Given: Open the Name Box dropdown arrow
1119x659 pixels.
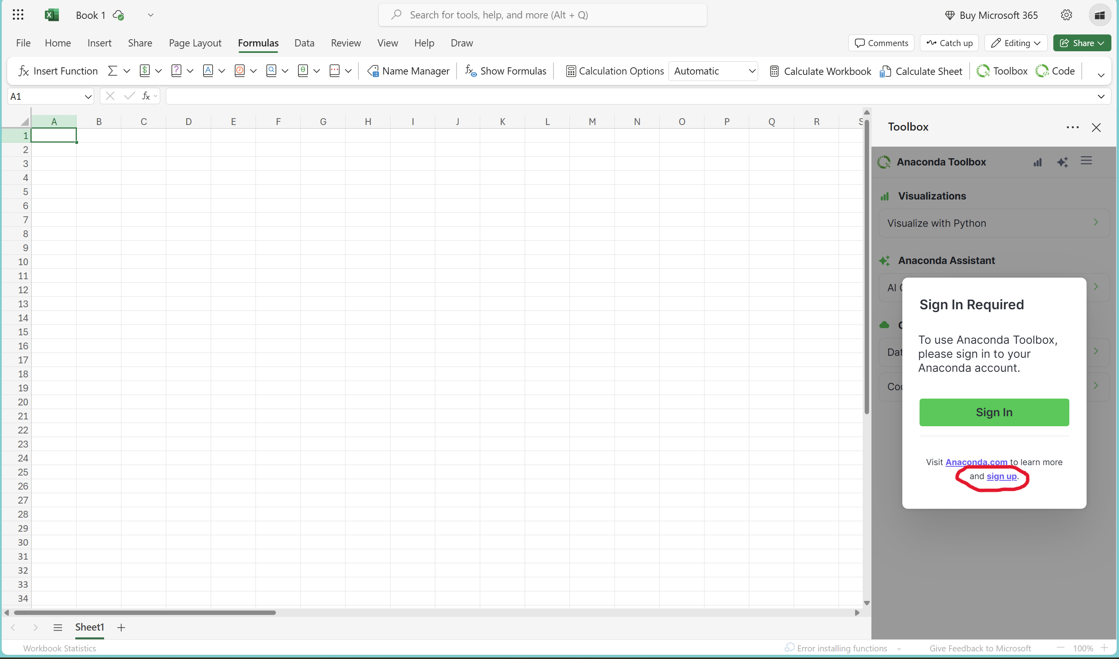Looking at the screenshot, I should click(88, 97).
